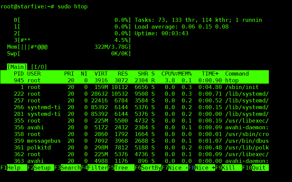
Task: Click the CPU 2 usage meter
Action: tap(72, 33)
